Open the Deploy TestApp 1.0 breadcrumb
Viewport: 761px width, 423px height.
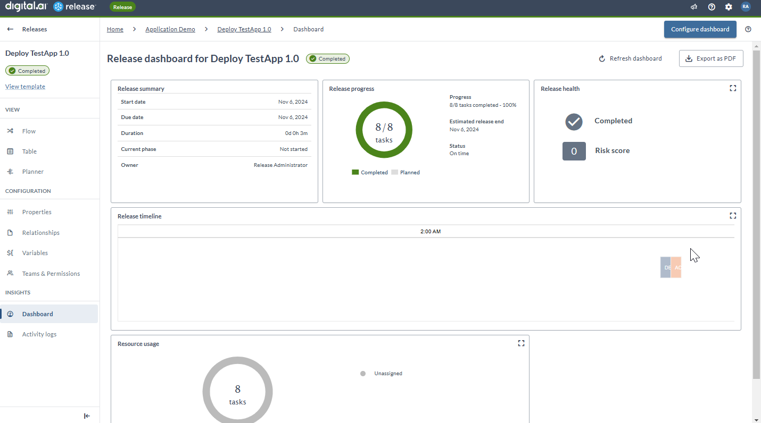(x=244, y=29)
